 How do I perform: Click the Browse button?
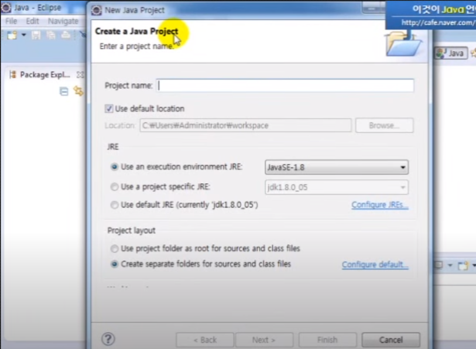point(384,125)
